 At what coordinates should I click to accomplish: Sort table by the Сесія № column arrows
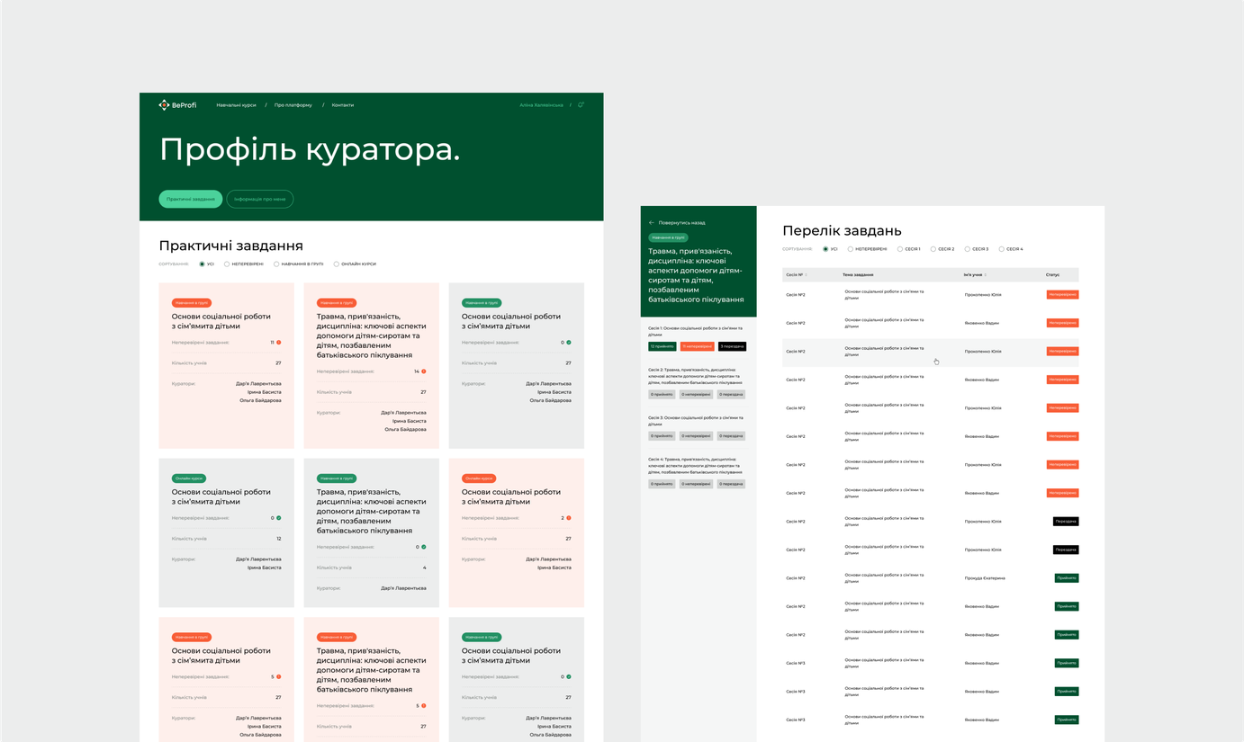click(x=807, y=275)
